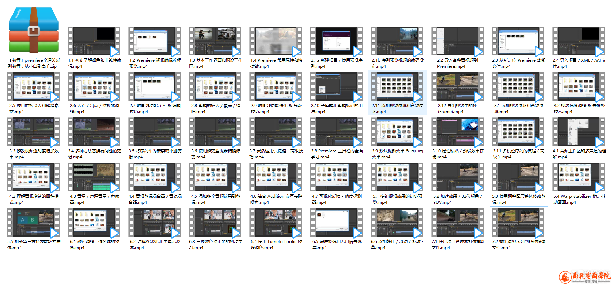613x286 pixels.
Task: Select 4.1 audio workspace multichannel video
Action: click(579, 132)
